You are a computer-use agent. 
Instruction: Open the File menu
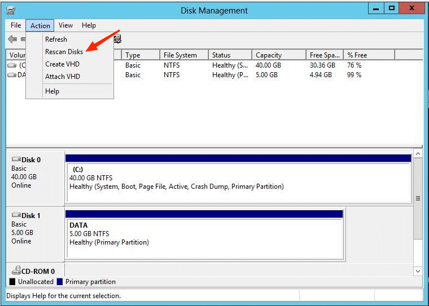tap(16, 25)
